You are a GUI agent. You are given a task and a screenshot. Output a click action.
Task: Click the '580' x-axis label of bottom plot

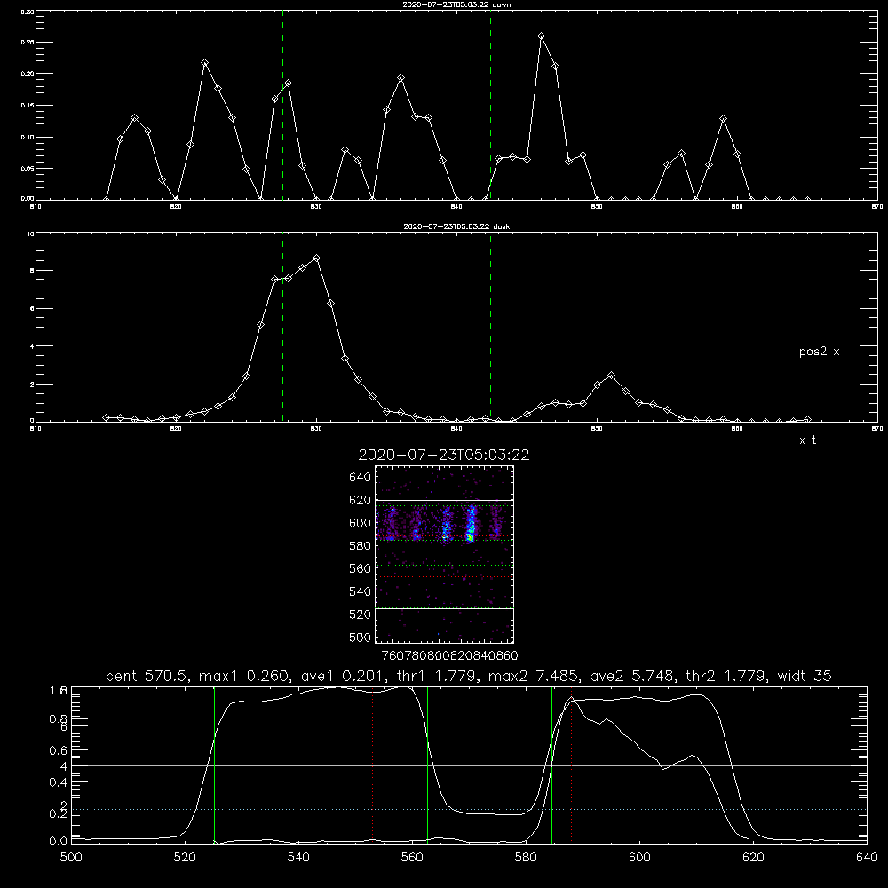tap(526, 858)
